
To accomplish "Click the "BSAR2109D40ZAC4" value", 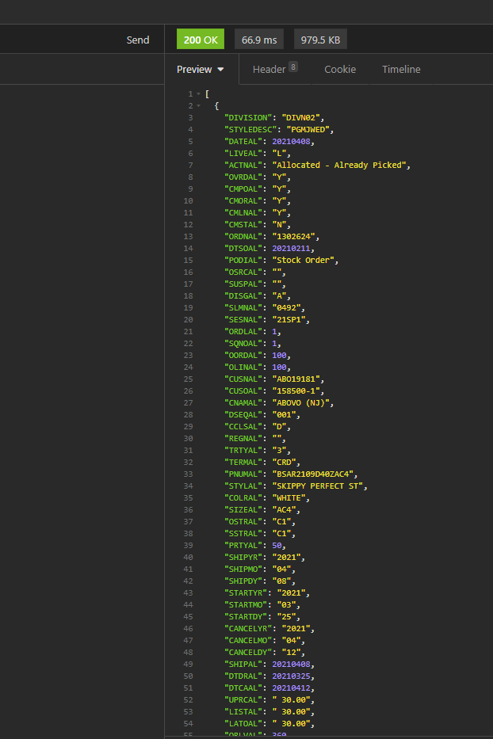I will click(312, 474).
